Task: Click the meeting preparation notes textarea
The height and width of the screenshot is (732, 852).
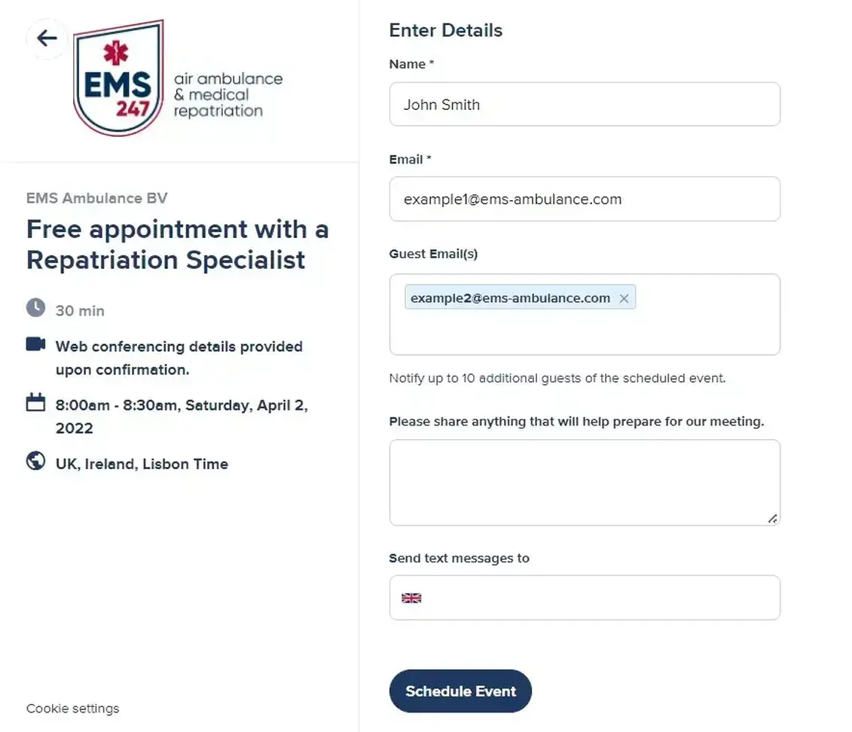Action: pyautogui.click(x=584, y=482)
